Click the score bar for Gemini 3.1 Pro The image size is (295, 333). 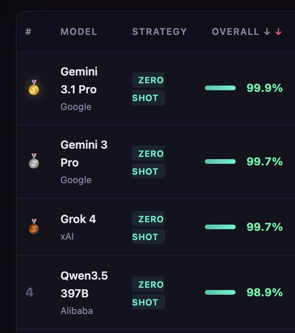pos(220,88)
